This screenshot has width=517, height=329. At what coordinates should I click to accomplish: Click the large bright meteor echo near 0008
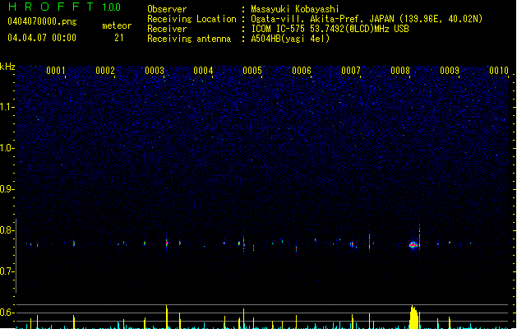413,244
